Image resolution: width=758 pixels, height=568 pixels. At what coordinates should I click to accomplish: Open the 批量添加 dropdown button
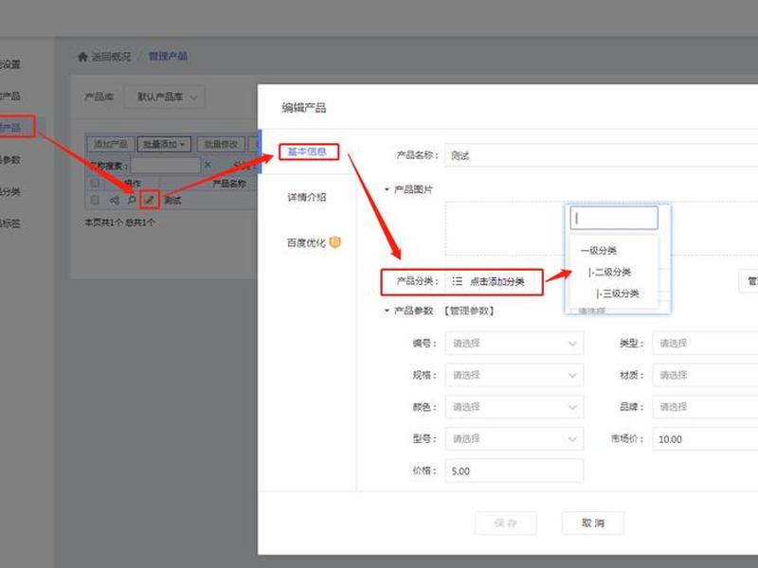point(164,144)
